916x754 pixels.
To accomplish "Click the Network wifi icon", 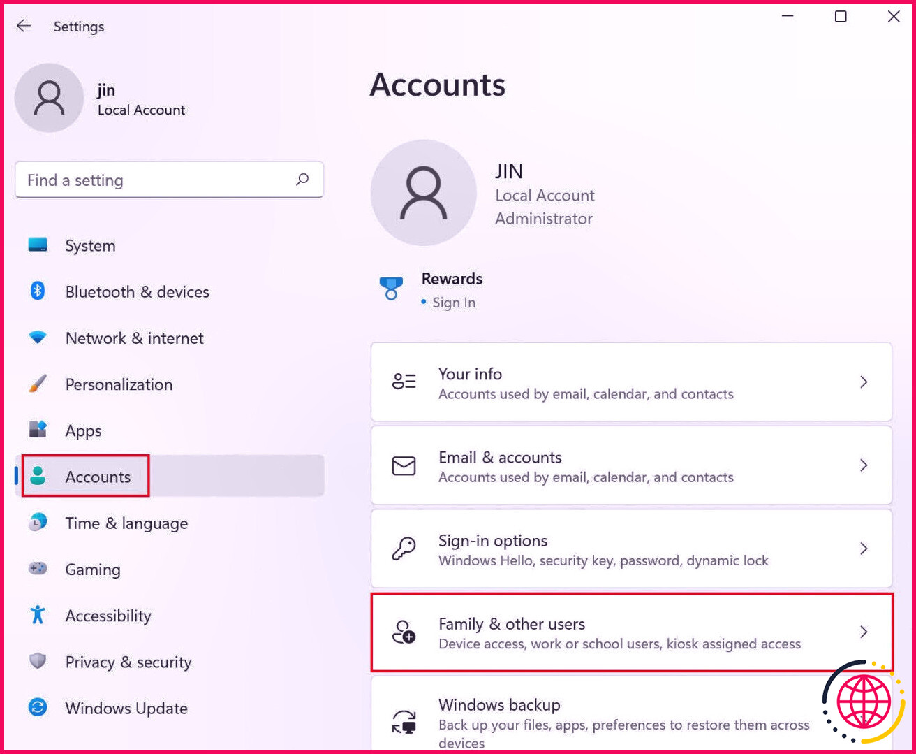I will [38, 338].
